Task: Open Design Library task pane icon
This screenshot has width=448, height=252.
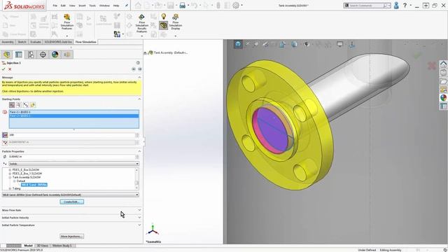Action: 443,73
